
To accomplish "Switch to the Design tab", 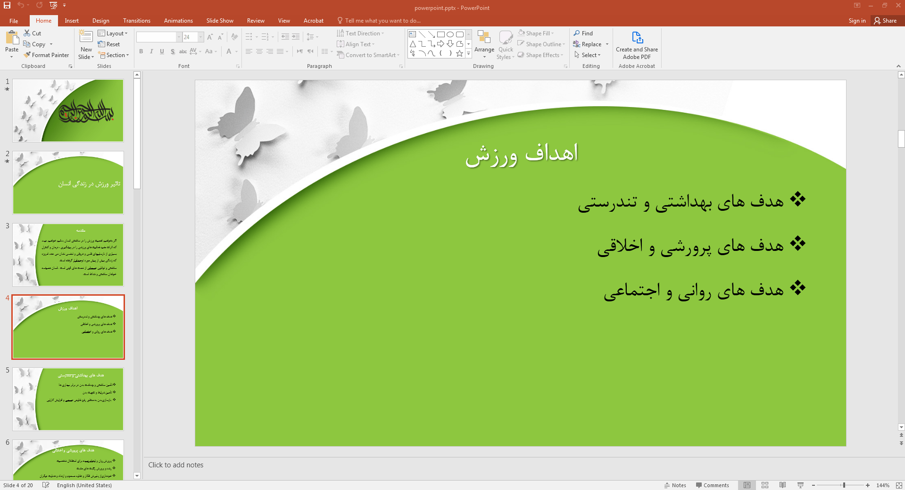I will pos(100,21).
